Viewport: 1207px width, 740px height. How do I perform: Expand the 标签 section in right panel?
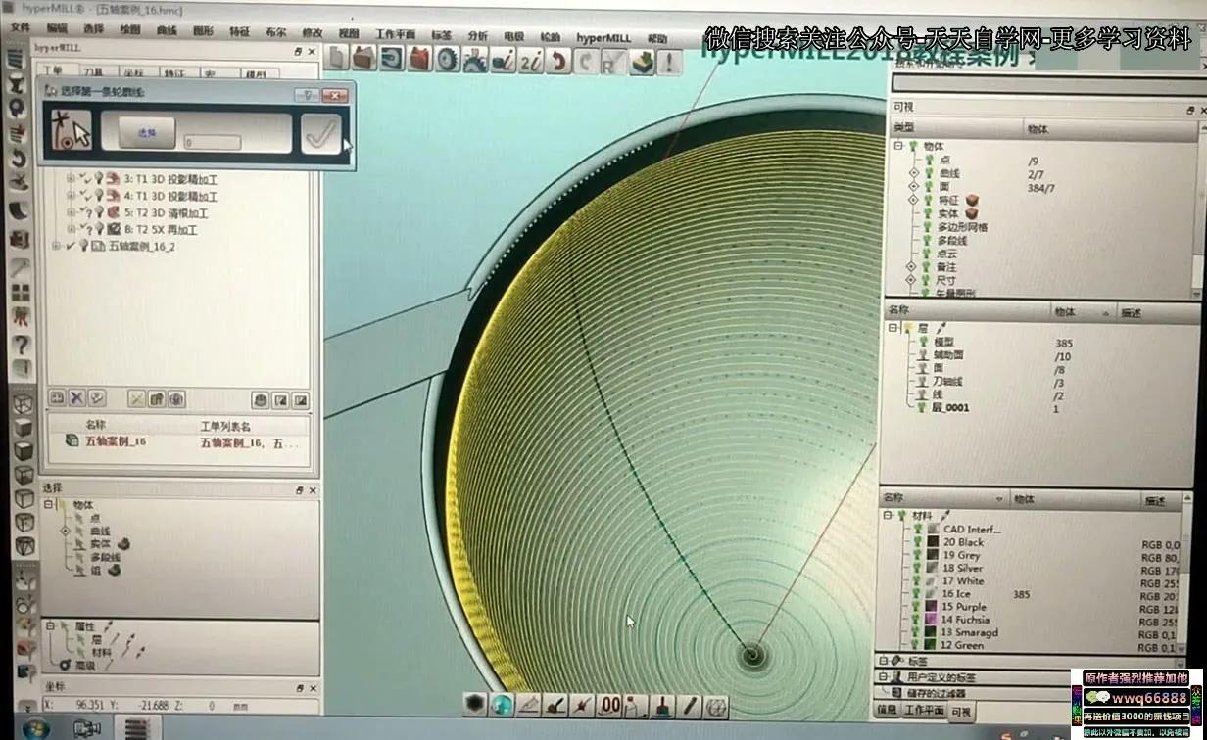pyautogui.click(x=885, y=662)
